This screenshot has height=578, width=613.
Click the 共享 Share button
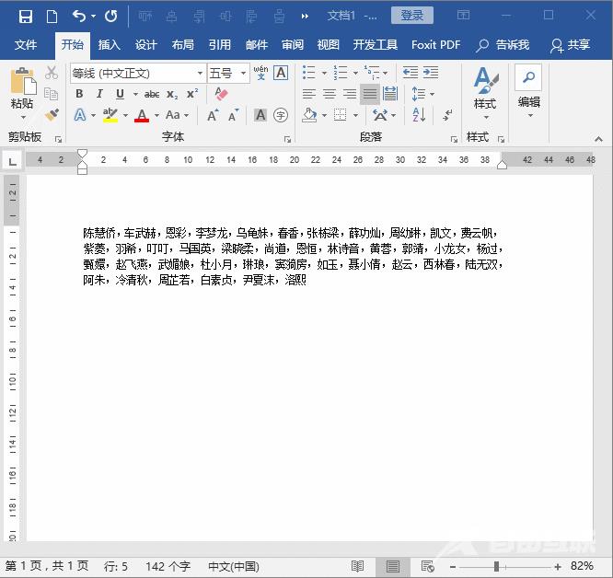coord(570,45)
